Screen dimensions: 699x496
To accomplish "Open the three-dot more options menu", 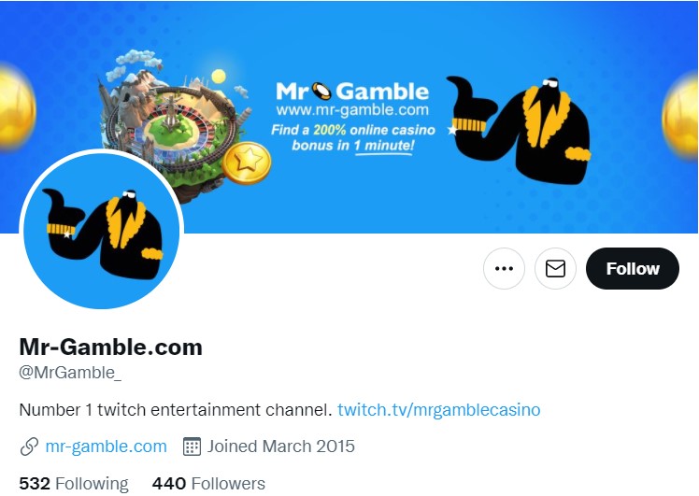I will 504,268.
